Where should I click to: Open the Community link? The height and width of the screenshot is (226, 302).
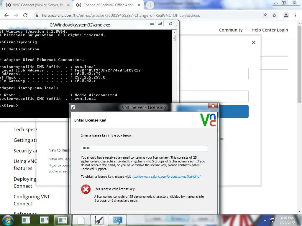click(x=231, y=30)
